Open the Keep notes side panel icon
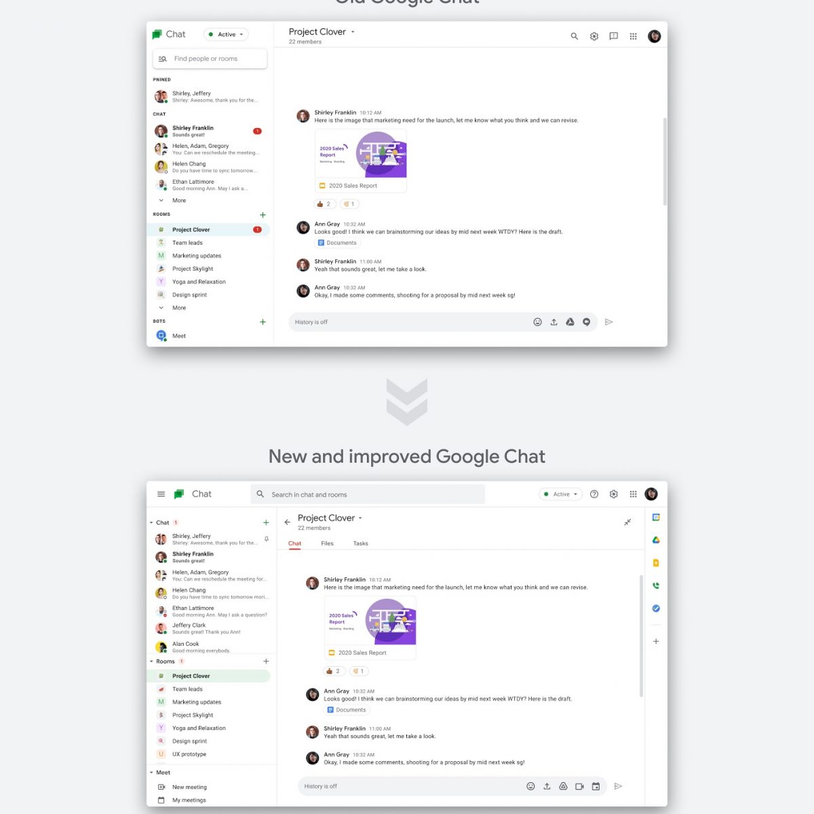Image resolution: width=814 pixels, height=814 pixels. 656,563
